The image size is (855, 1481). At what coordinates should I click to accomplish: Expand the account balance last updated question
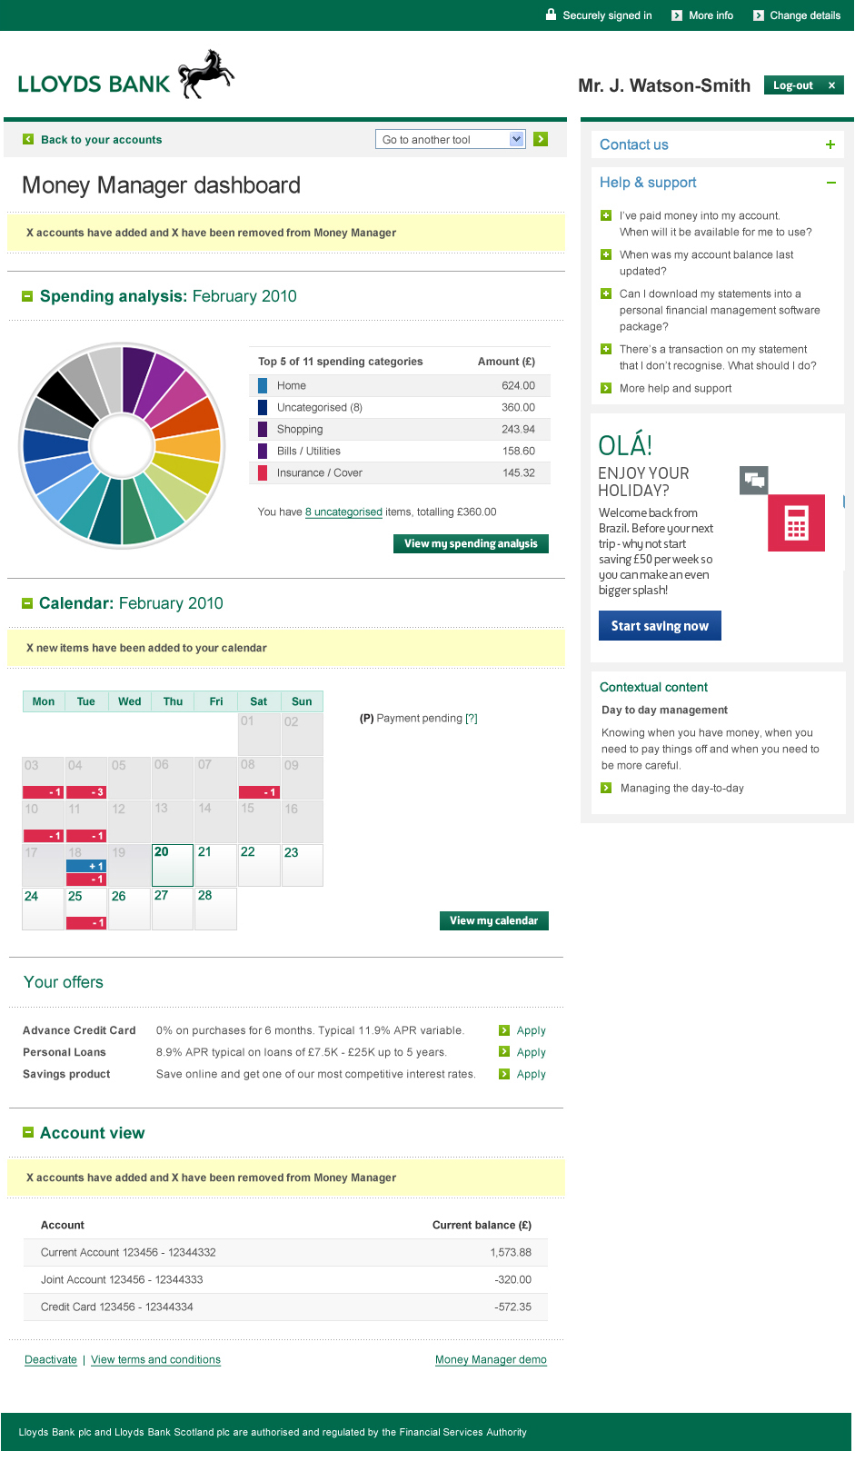click(x=606, y=255)
